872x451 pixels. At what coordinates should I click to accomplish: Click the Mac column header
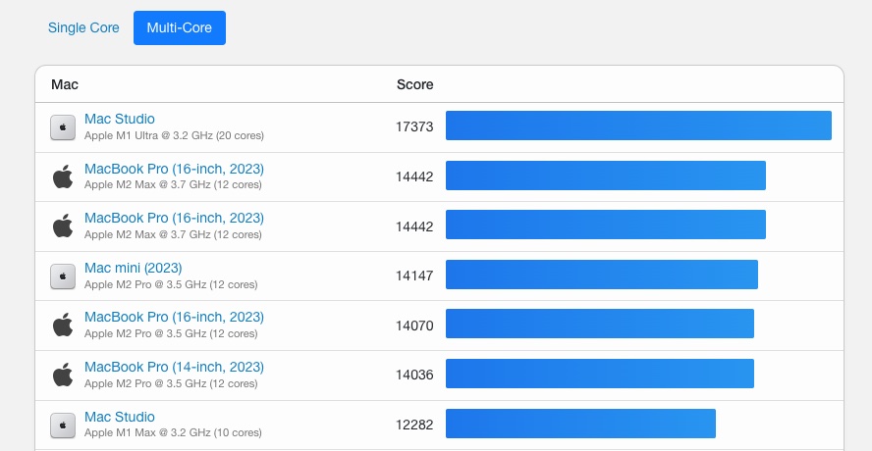(65, 85)
